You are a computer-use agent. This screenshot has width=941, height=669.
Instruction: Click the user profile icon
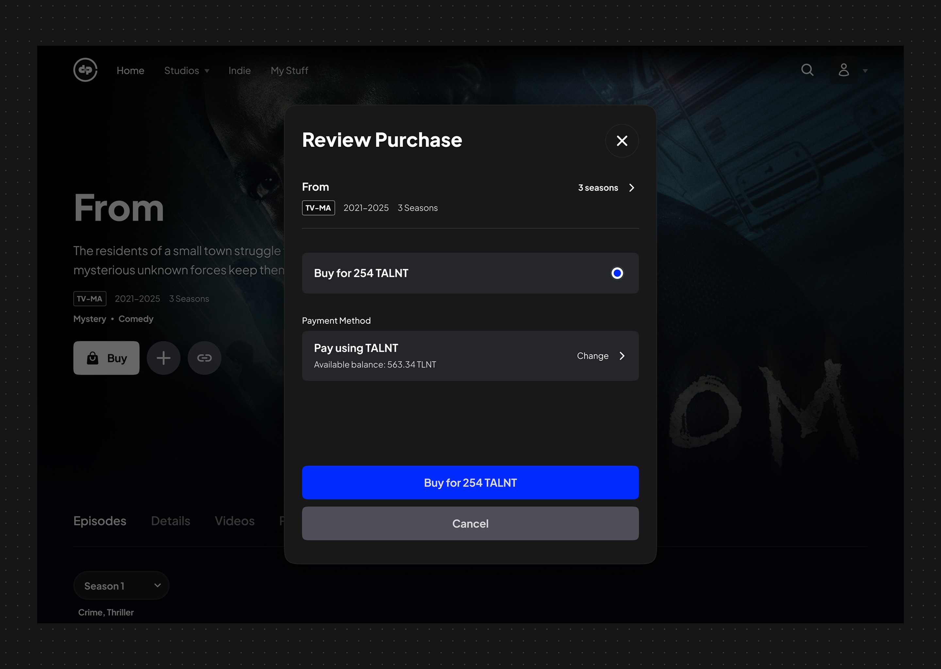tap(843, 70)
